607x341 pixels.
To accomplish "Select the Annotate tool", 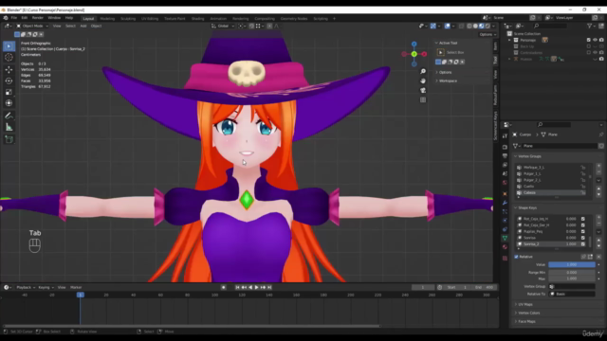I will [x=9, y=116].
